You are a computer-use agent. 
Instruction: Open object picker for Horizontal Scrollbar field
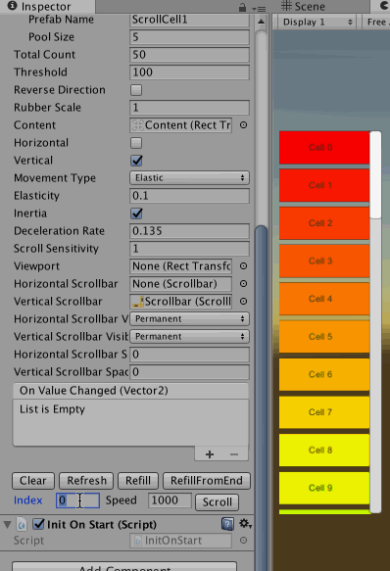click(x=243, y=284)
